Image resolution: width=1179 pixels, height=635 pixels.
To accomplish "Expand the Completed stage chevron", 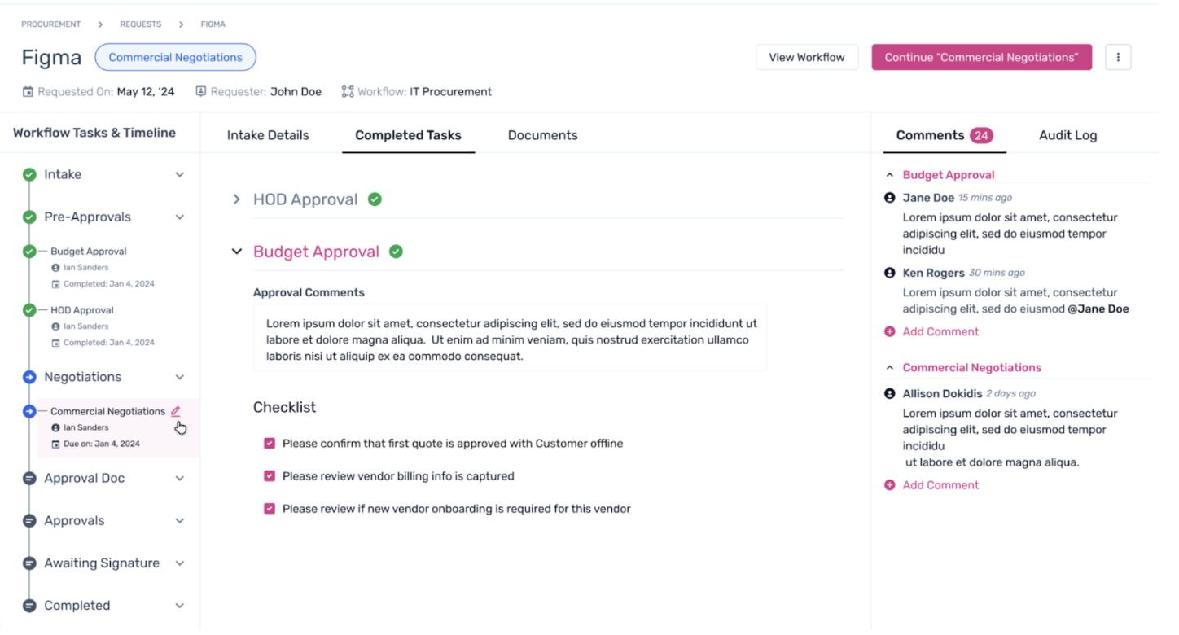I will pos(180,606).
